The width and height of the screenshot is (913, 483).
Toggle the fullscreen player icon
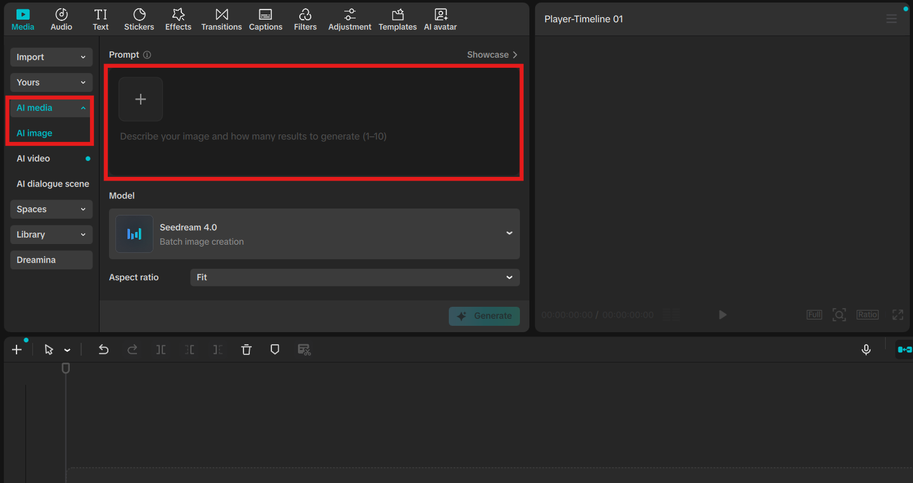tap(898, 314)
